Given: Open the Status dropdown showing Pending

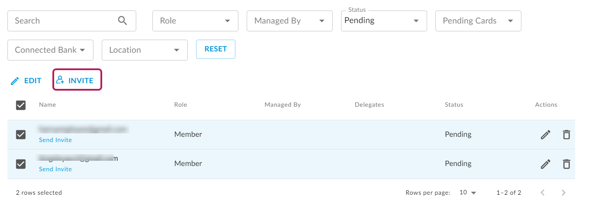Looking at the screenshot, I should click(x=384, y=21).
